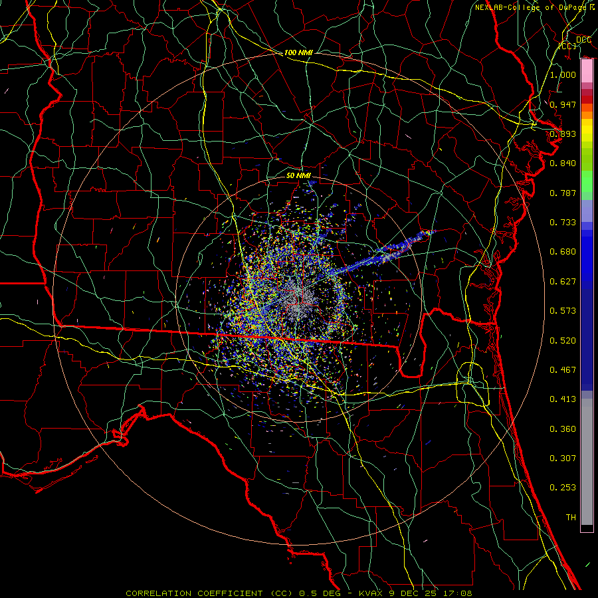The width and height of the screenshot is (598, 598).
Task: Select the 0.467 legend value
Action: click(563, 370)
